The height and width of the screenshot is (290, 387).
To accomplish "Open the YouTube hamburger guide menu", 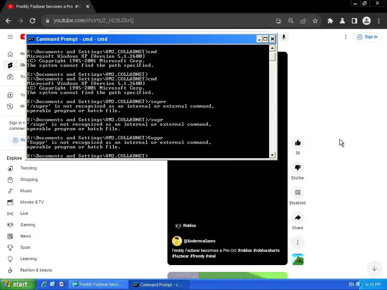I will [x=10, y=37].
